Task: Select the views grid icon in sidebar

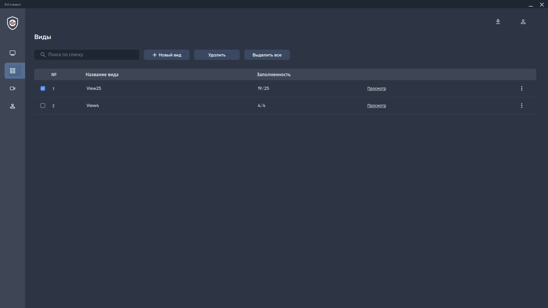Action: (x=13, y=71)
